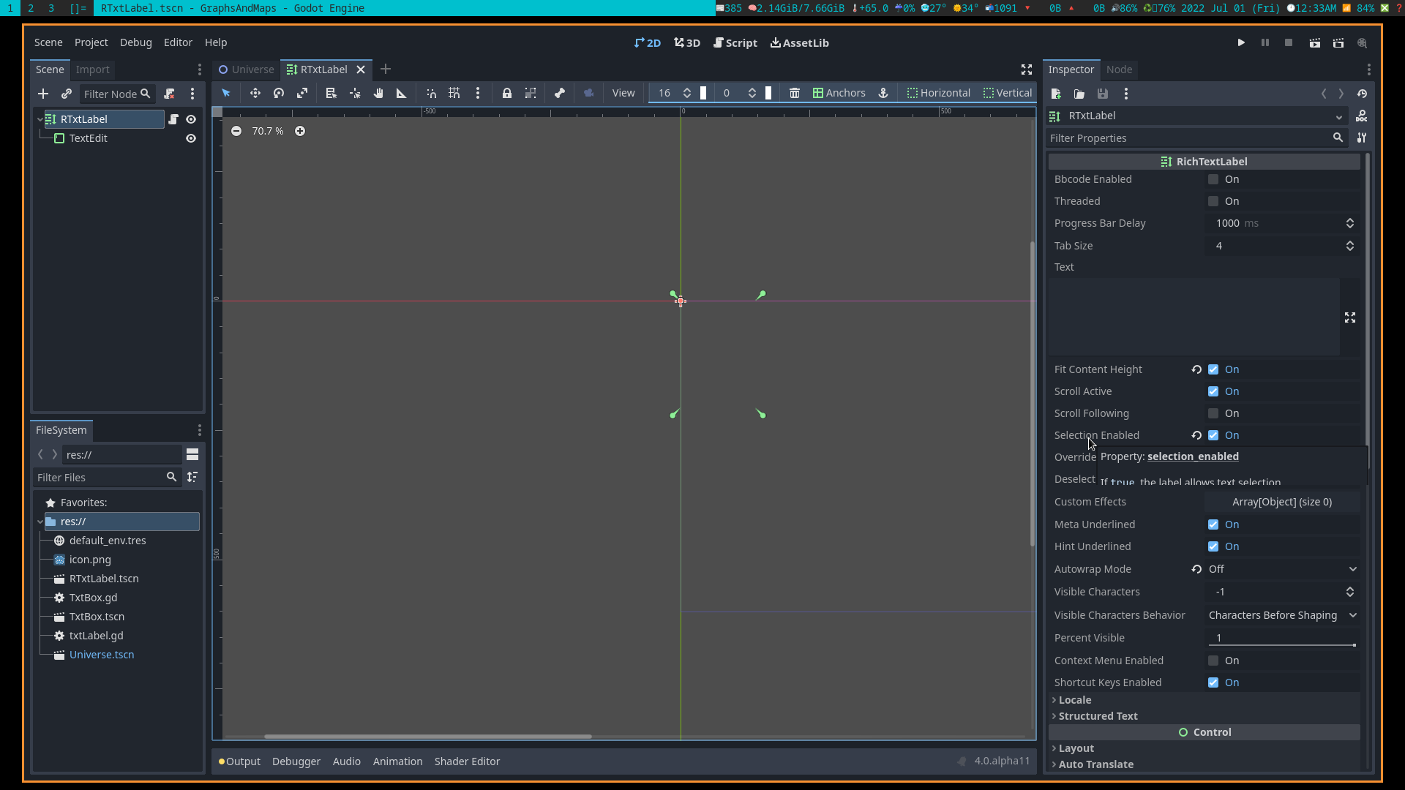Lock the selected node with the padlock icon
The width and height of the screenshot is (1405, 790).
507,93
